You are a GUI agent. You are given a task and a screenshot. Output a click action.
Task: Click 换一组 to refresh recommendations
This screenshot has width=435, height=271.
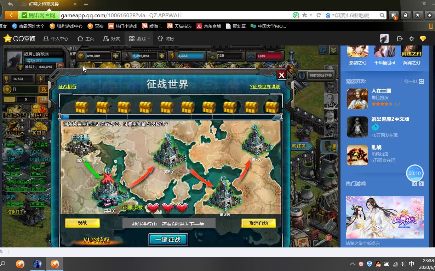tap(414, 82)
